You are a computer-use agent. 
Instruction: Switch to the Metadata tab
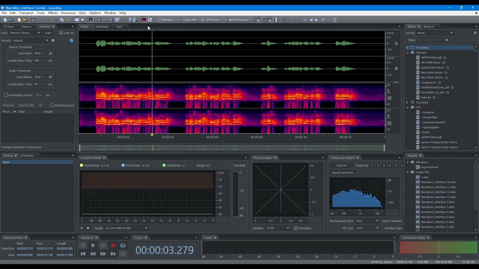coord(102,27)
